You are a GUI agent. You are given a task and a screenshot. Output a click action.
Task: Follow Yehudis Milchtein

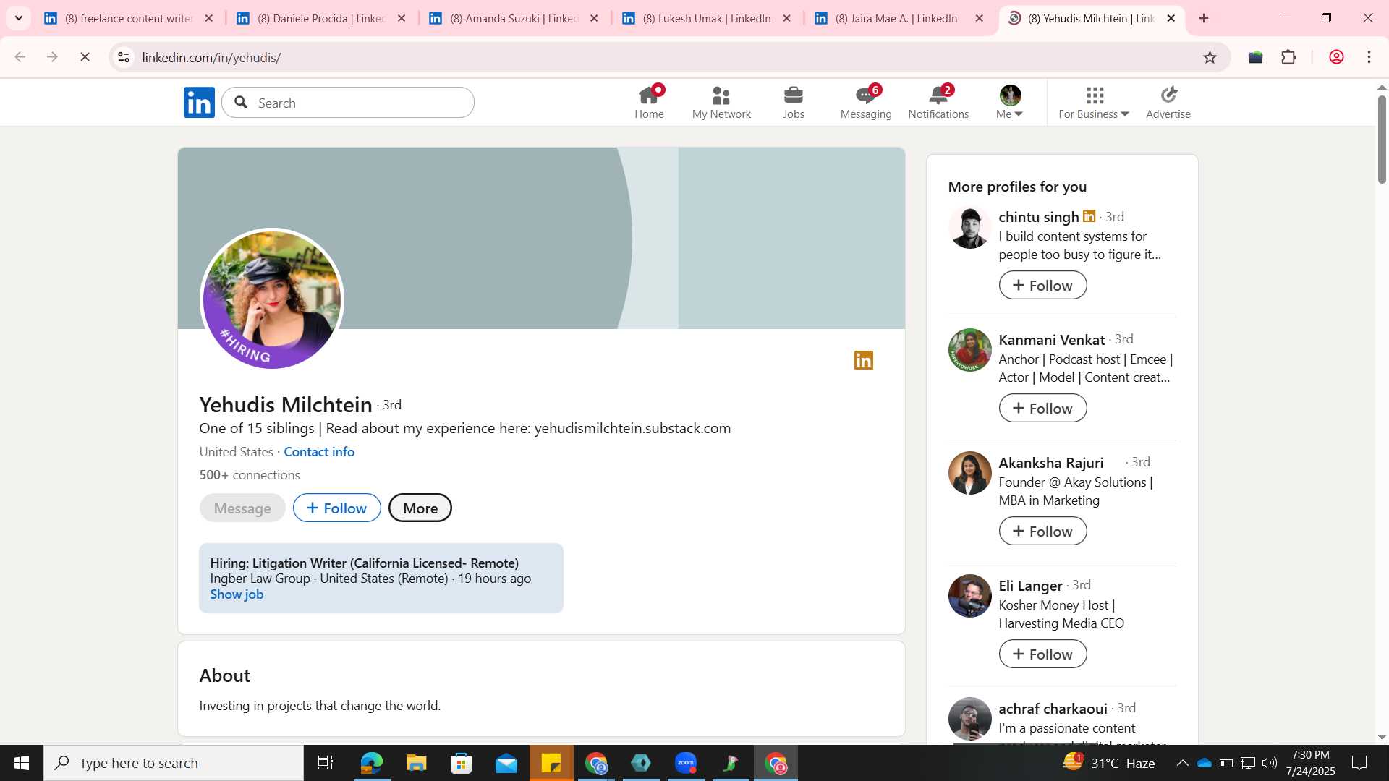(x=337, y=508)
